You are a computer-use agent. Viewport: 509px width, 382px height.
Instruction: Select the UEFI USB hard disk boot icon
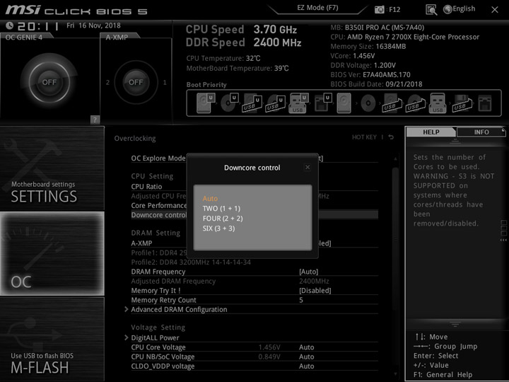click(x=252, y=103)
